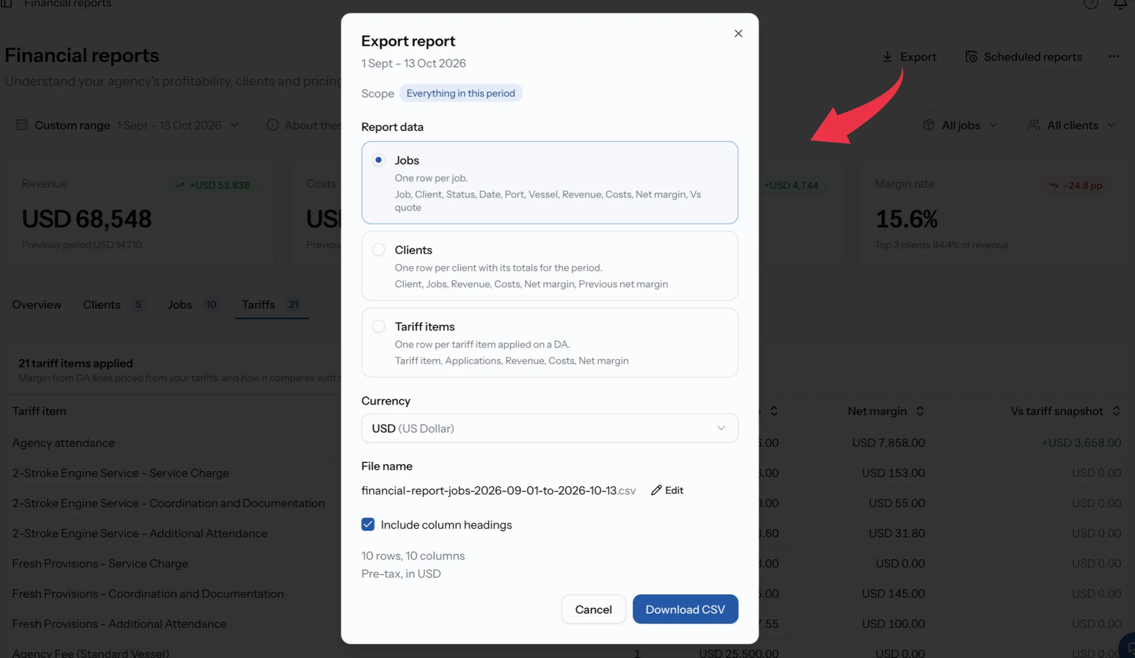This screenshot has width=1135, height=658.
Task: Switch to the Overview tab
Action: click(x=36, y=305)
